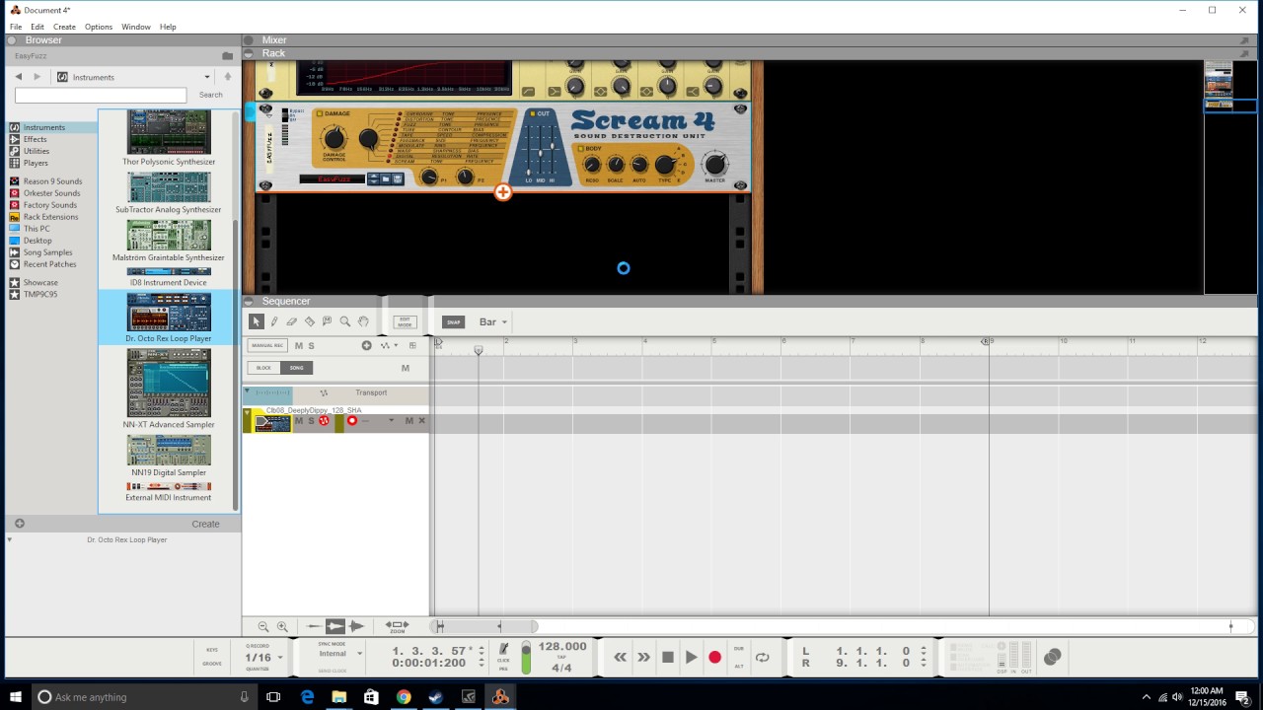Go back in the browser history
Screen dimensions: 1263x710
click(18, 77)
